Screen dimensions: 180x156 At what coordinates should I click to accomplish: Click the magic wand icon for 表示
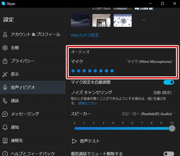tap(5, 74)
